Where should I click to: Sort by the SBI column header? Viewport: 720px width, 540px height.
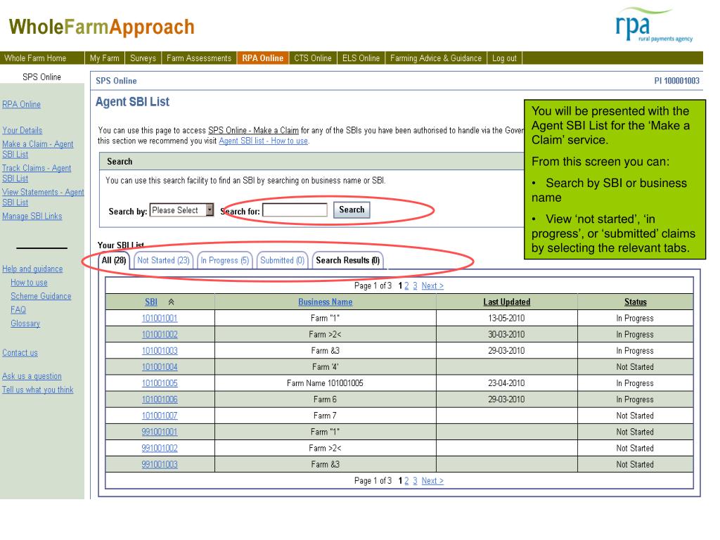(151, 302)
